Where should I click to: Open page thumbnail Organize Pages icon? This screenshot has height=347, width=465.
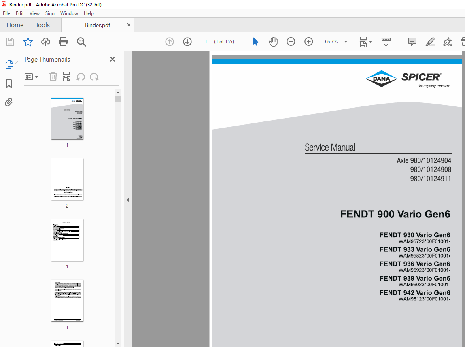[x=67, y=77]
